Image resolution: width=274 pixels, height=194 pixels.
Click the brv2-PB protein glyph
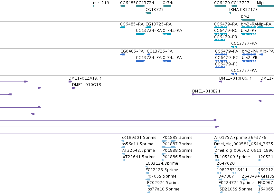pyautogui.click(x=249, y=61)
